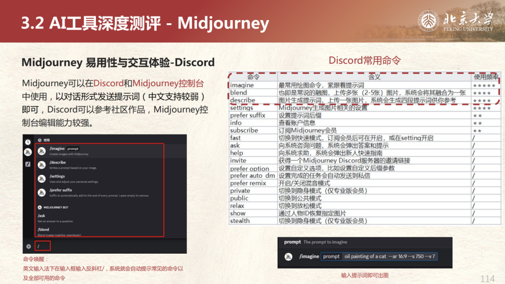Click the red 'Discord' word in the paragraph
The width and height of the screenshot is (505, 284).
(x=108, y=83)
